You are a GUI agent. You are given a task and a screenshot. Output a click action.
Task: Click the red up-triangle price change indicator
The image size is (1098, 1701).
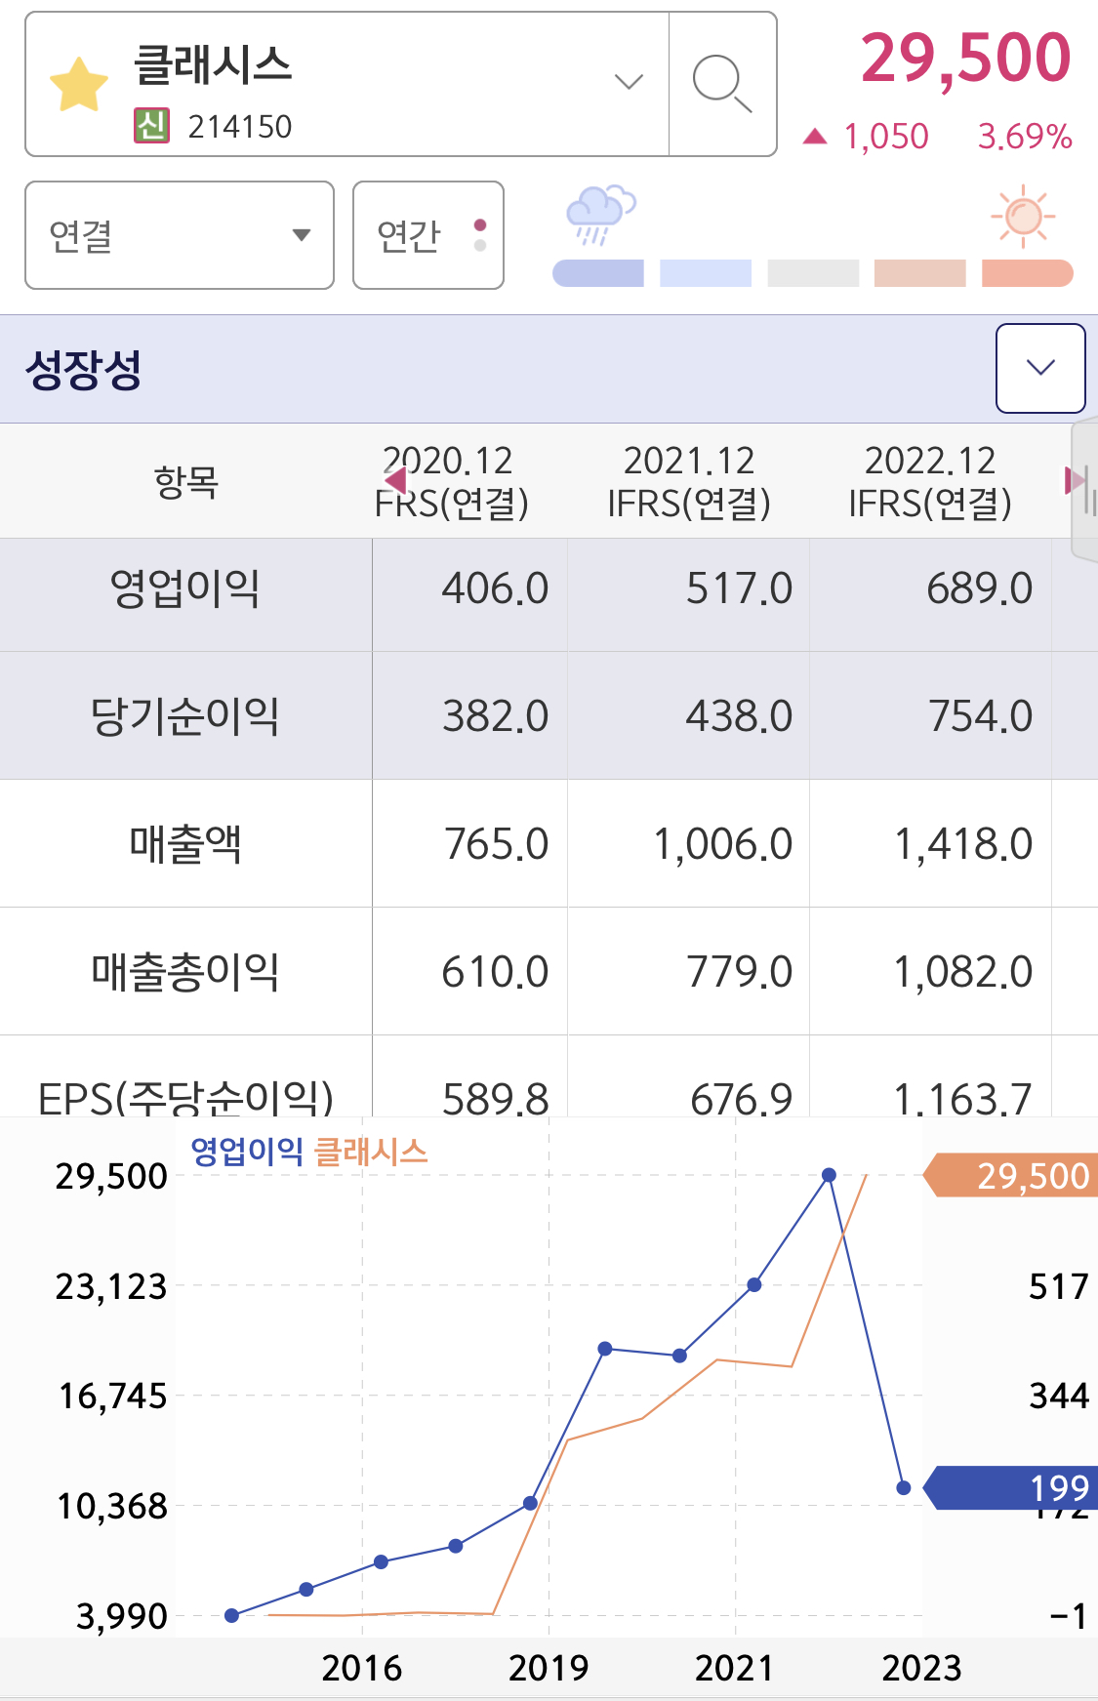click(x=815, y=137)
